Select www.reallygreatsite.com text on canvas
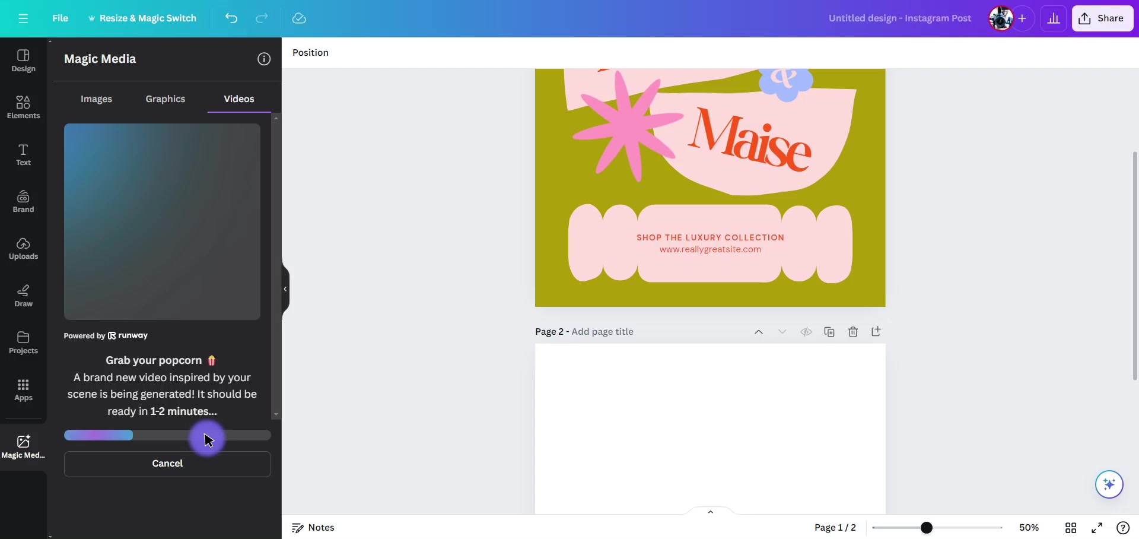The width and height of the screenshot is (1139, 539). tap(710, 250)
